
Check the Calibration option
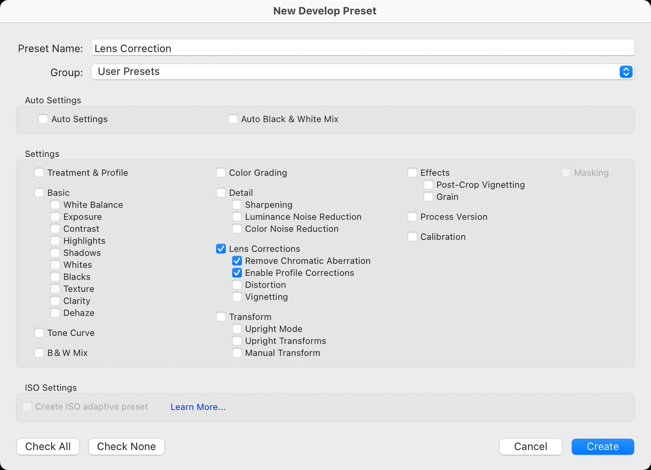[412, 237]
